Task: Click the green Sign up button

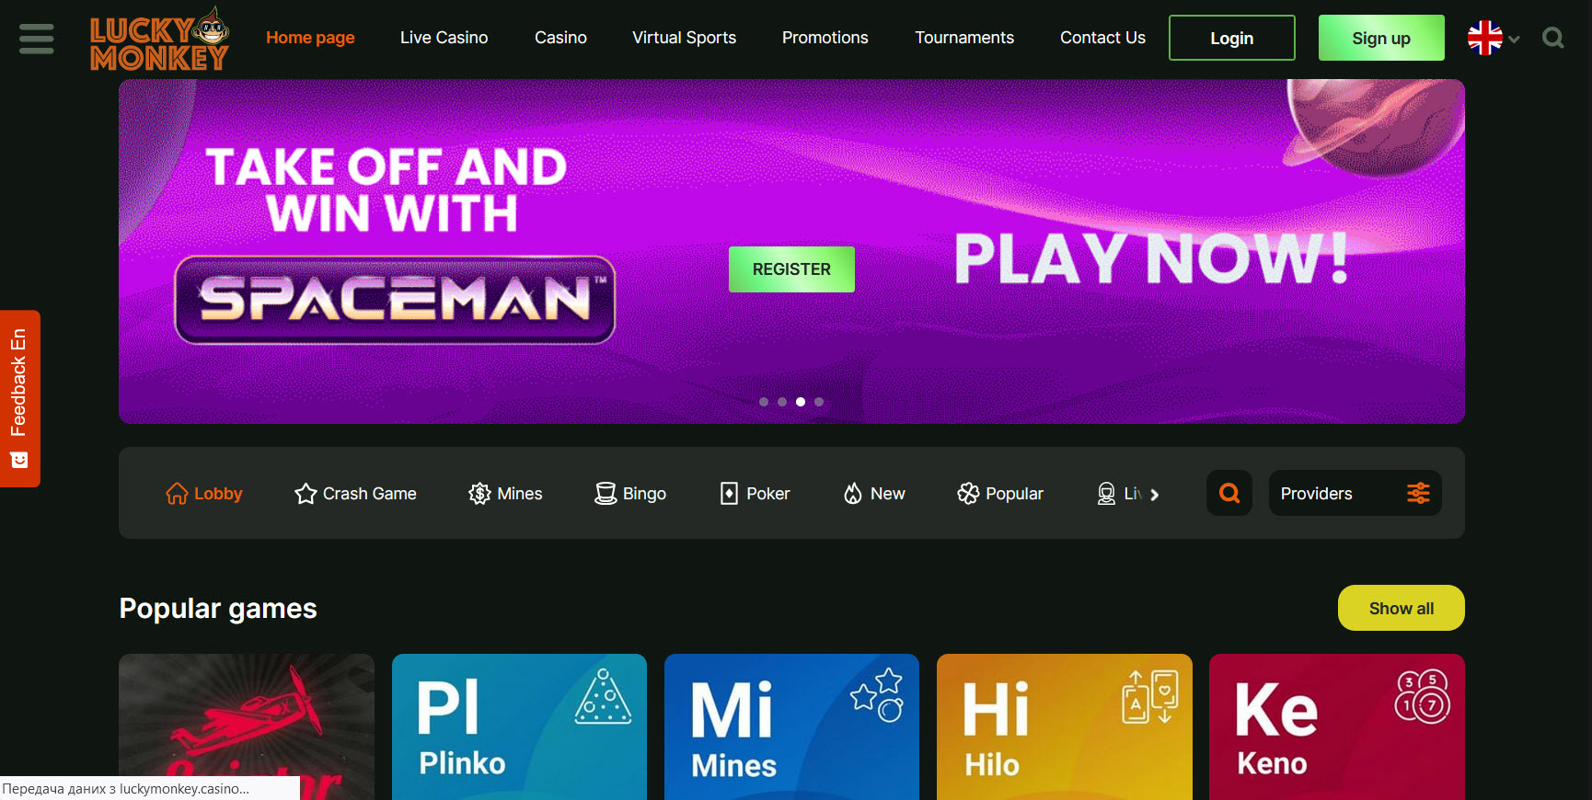Action: [x=1380, y=39]
